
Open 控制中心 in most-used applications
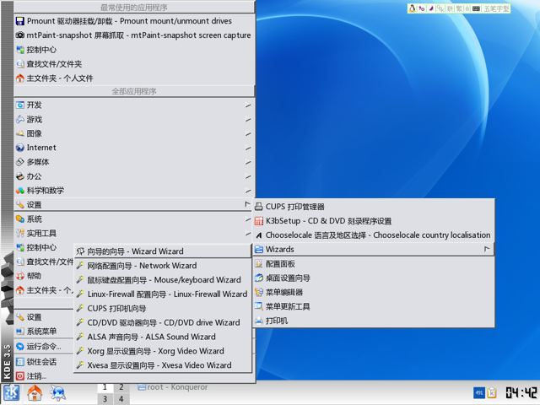tap(134, 50)
